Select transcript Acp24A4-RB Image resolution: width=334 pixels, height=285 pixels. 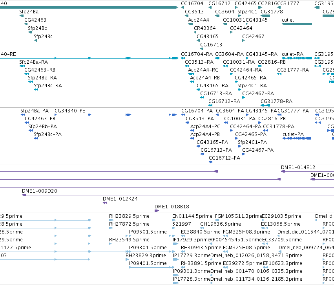pos(204,78)
